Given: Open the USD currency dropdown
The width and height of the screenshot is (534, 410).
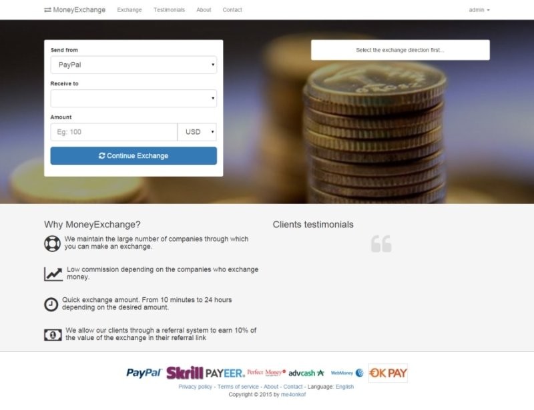Looking at the screenshot, I should tap(197, 132).
